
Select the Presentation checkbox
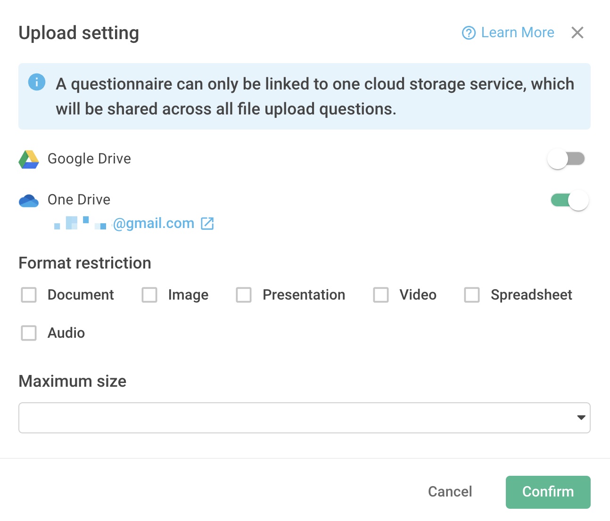(x=244, y=295)
